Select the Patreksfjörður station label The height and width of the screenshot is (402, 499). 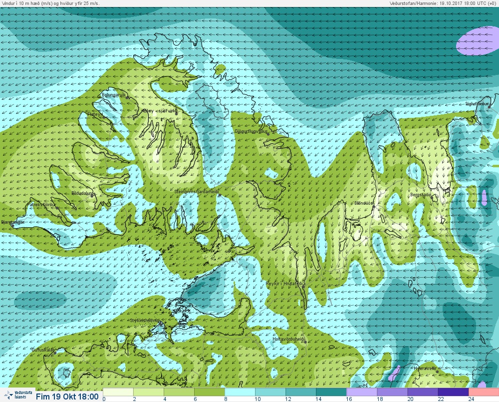42,205
